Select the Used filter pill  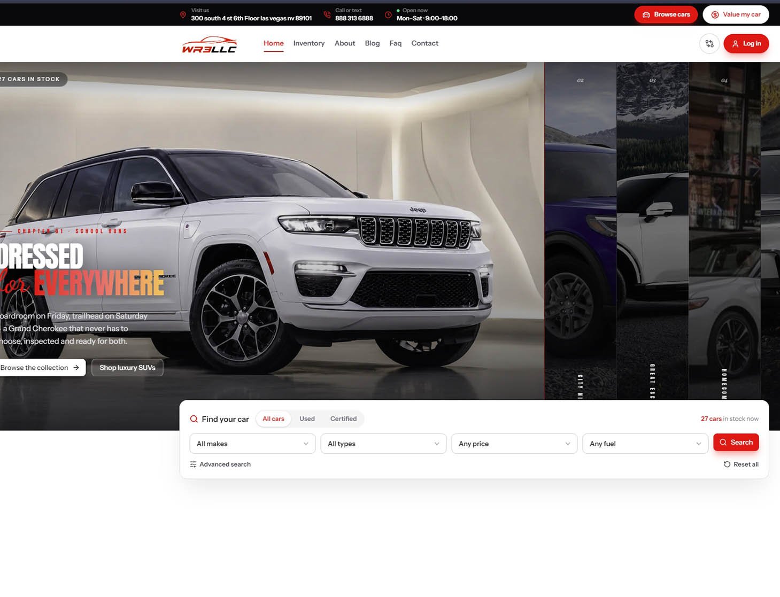pyautogui.click(x=307, y=419)
